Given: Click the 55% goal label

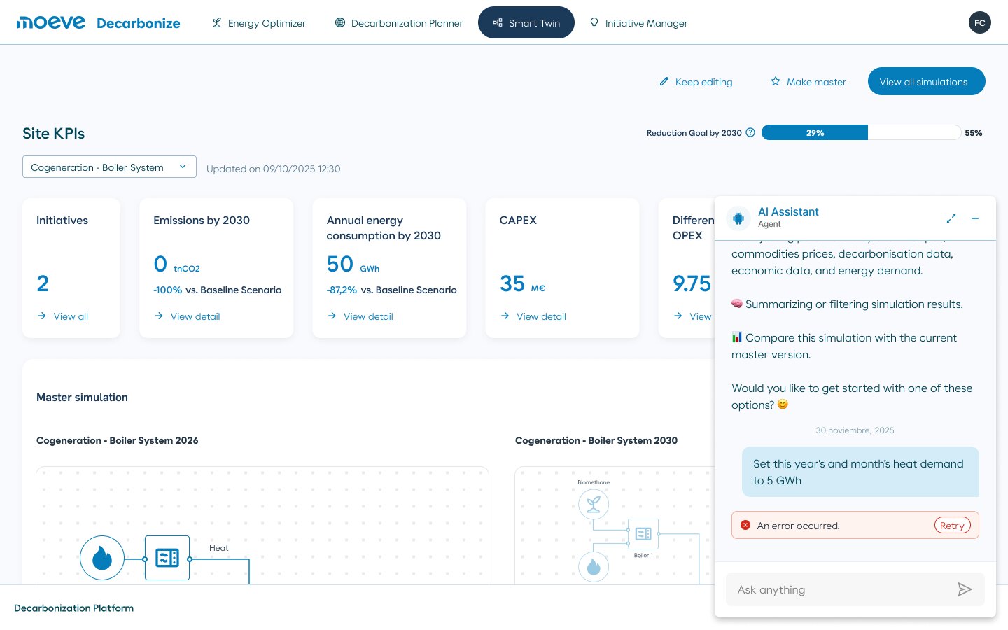Looking at the screenshot, I should [974, 132].
